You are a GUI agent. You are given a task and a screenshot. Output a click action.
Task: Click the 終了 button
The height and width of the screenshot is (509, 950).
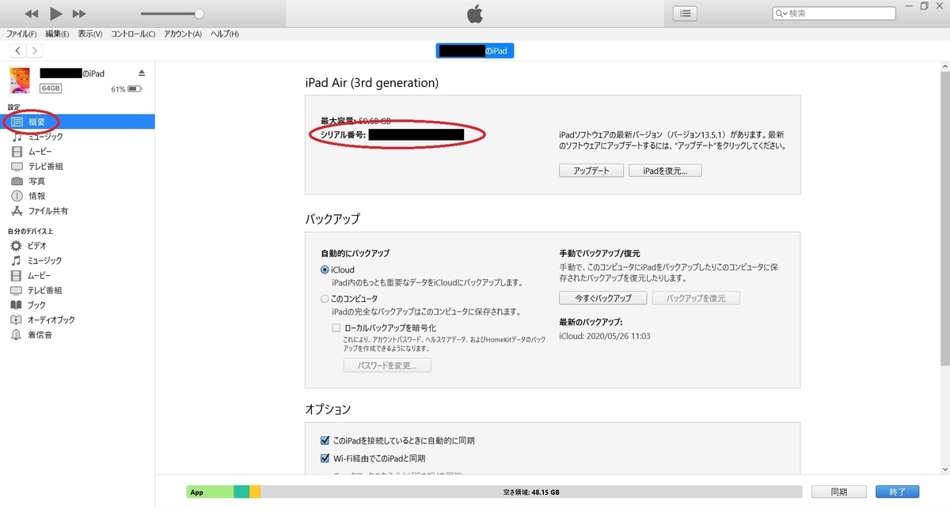[x=898, y=492]
